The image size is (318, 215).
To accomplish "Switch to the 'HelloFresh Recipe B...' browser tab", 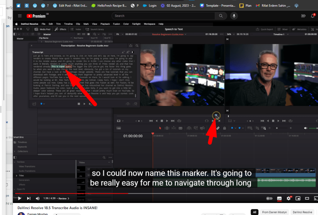I will [109, 6].
